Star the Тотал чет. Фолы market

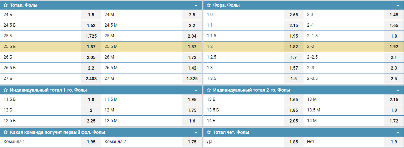(x=209, y=132)
